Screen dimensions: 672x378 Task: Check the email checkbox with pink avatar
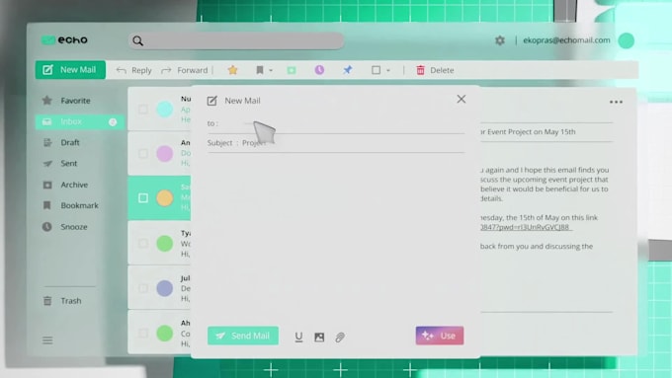pos(143,154)
